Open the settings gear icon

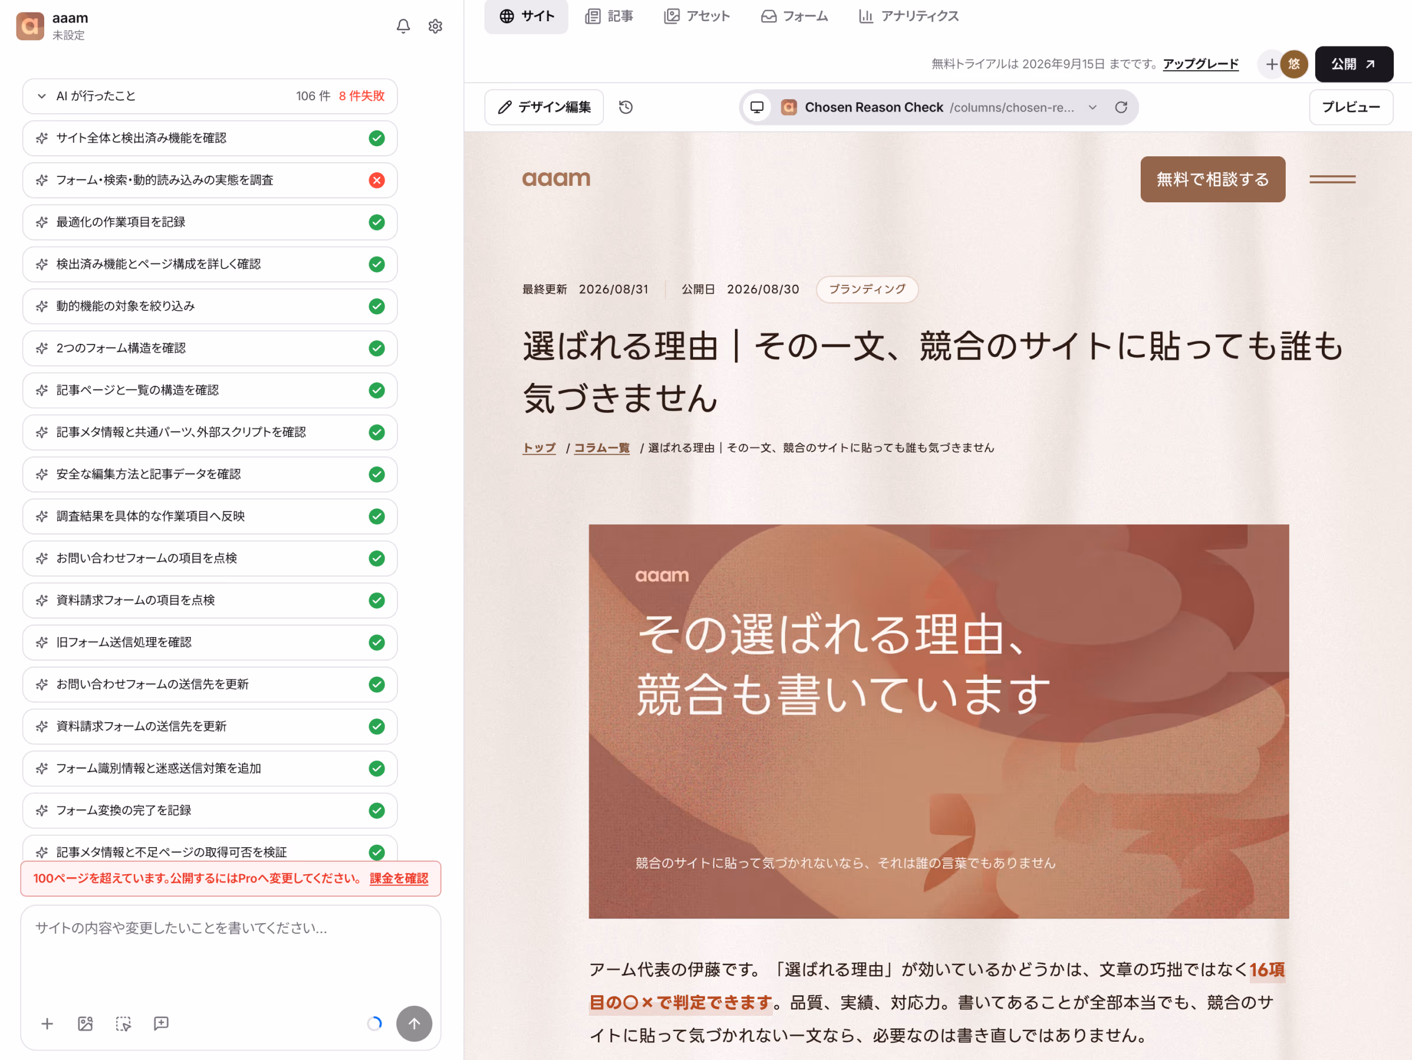point(435,26)
